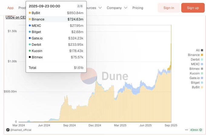Click the 43min refresh status check icon
Image resolution: width=206 pixels, height=136 pixels.
click(201, 130)
